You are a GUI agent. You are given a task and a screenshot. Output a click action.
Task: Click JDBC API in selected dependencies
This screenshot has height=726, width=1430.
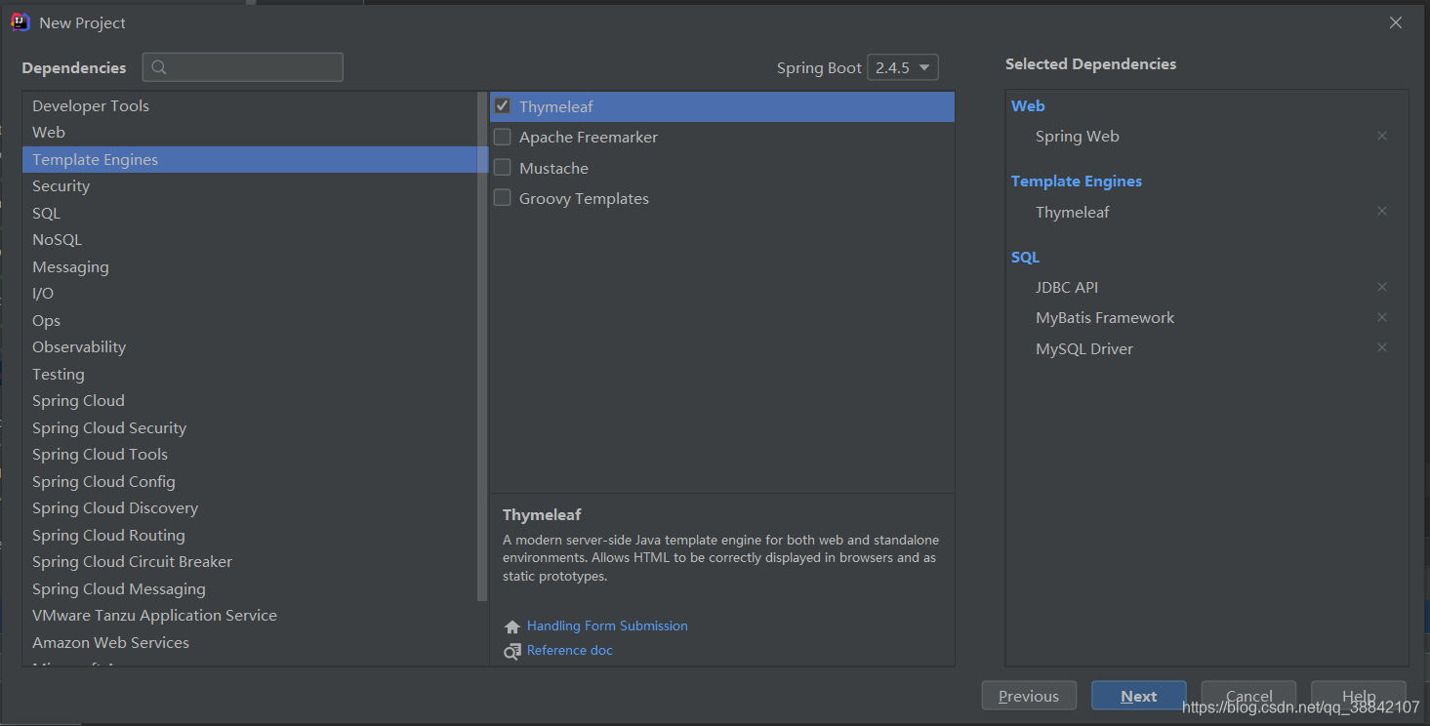coord(1067,287)
